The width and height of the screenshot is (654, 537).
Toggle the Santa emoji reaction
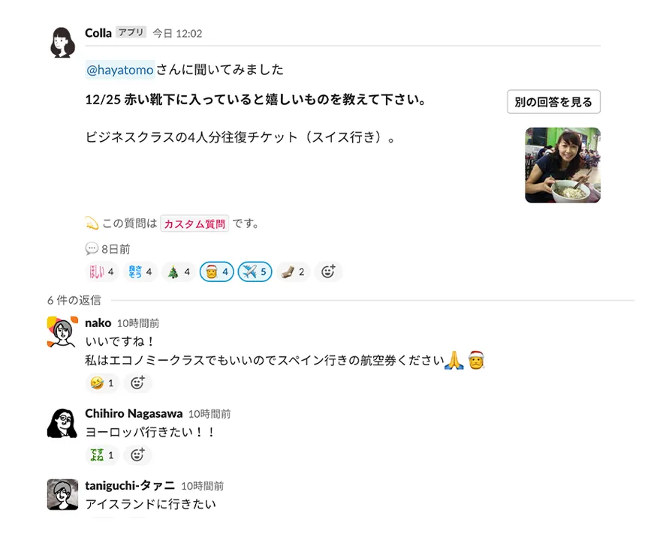click(217, 272)
